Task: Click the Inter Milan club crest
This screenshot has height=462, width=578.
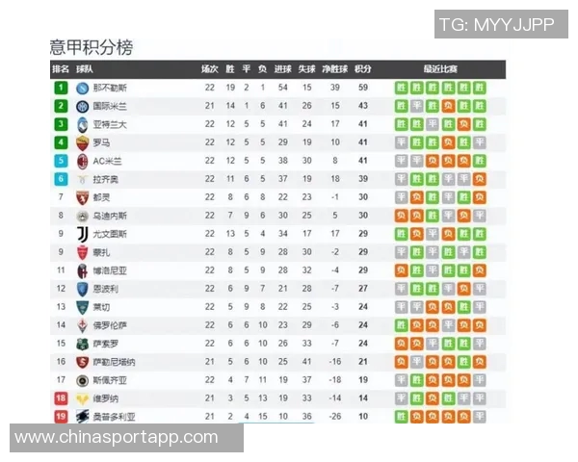Action: point(82,106)
